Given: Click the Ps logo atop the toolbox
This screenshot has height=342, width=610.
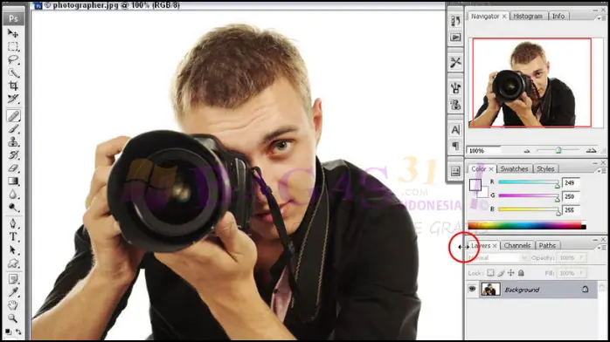Looking at the screenshot, I should point(13,18).
